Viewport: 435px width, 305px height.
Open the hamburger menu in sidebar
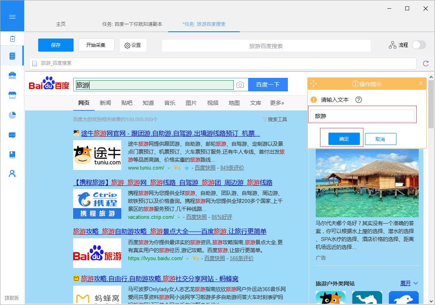pyautogui.click(x=12, y=17)
